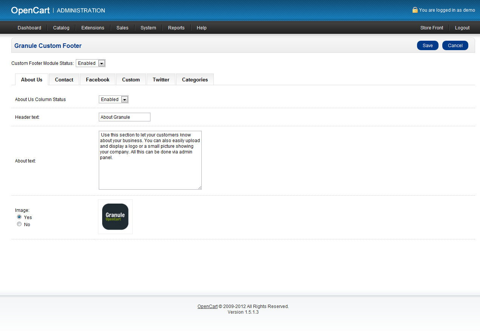Open the Dashboard menu

coord(29,28)
